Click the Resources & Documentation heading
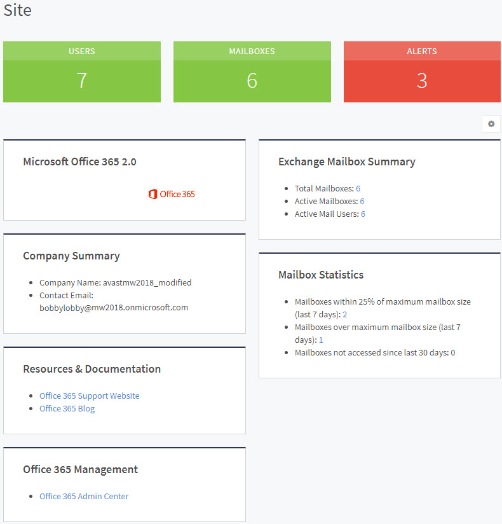 point(92,369)
